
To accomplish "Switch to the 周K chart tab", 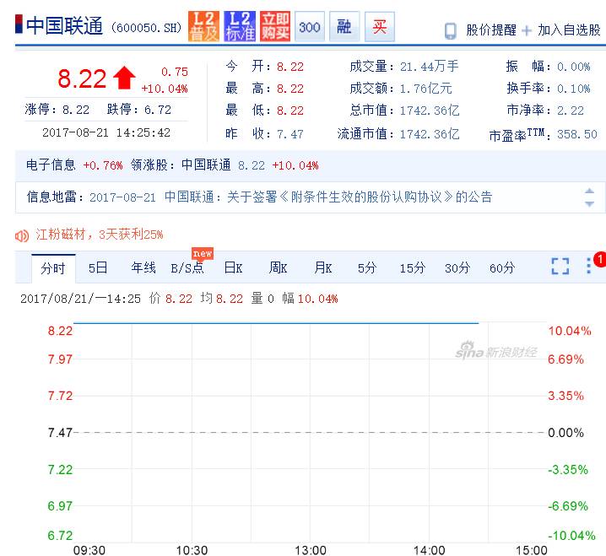I will (278, 267).
